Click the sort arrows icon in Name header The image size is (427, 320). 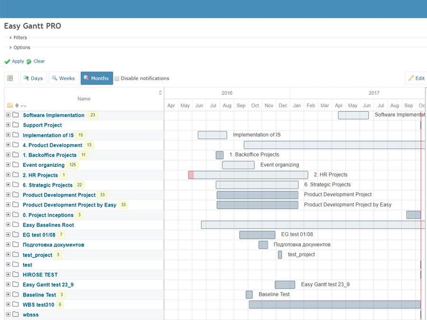point(160,92)
